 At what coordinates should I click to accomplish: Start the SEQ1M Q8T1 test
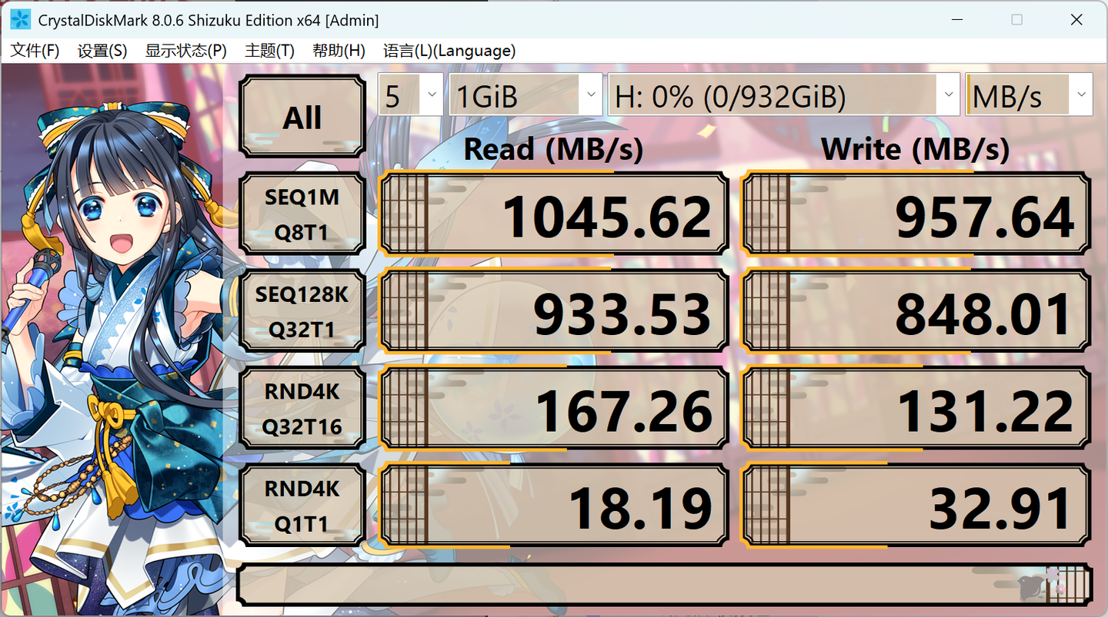coord(302,214)
